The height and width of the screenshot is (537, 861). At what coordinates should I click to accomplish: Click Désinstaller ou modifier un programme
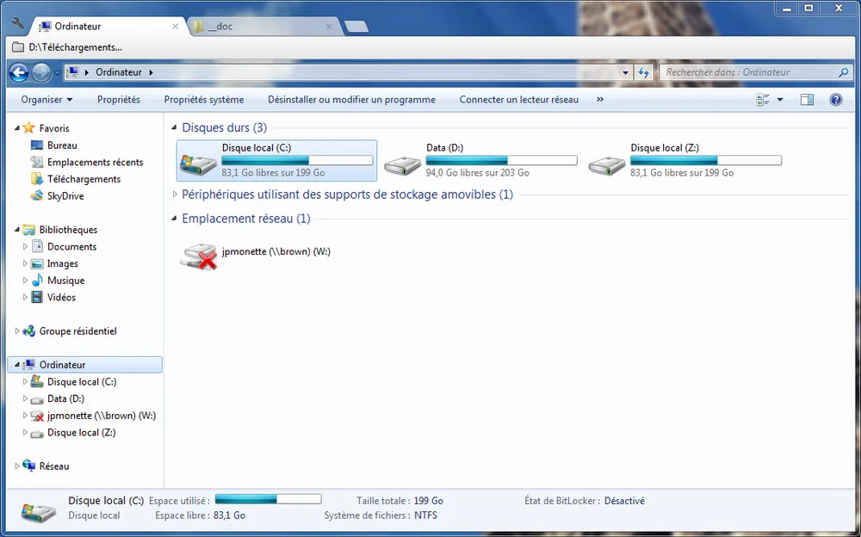351,99
